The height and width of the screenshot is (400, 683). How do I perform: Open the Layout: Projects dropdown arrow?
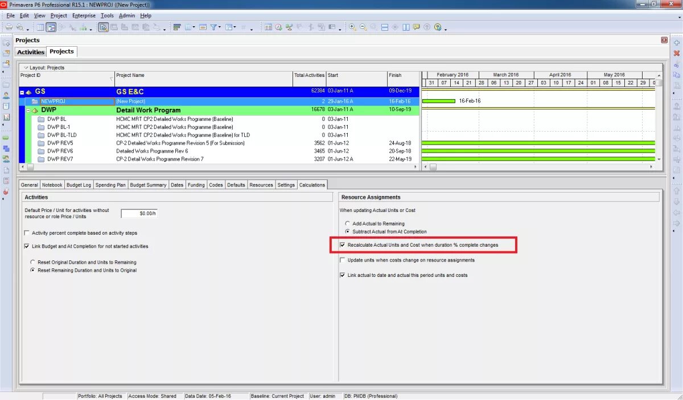click(x=26, y=68)
